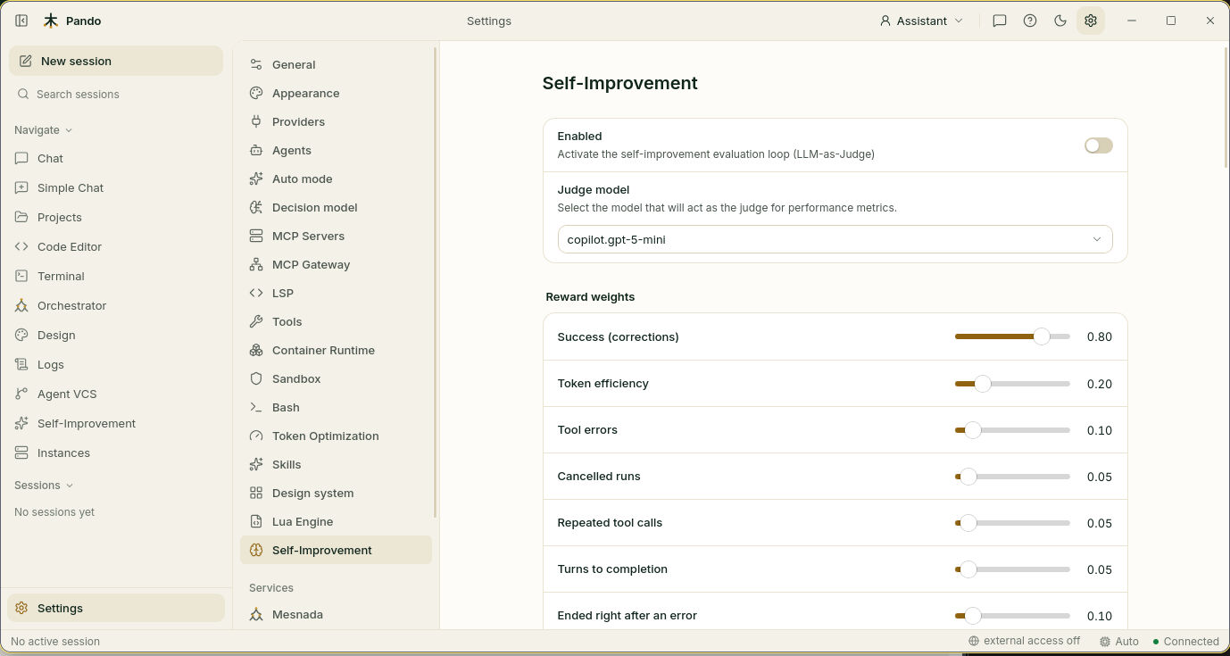1230x656 pixels.
Task: Click the external access off status
Action: (1024, 641)
